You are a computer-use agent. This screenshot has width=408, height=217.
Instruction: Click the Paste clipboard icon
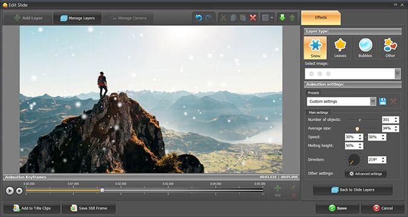pyautogui.click(x=243, y=18)
